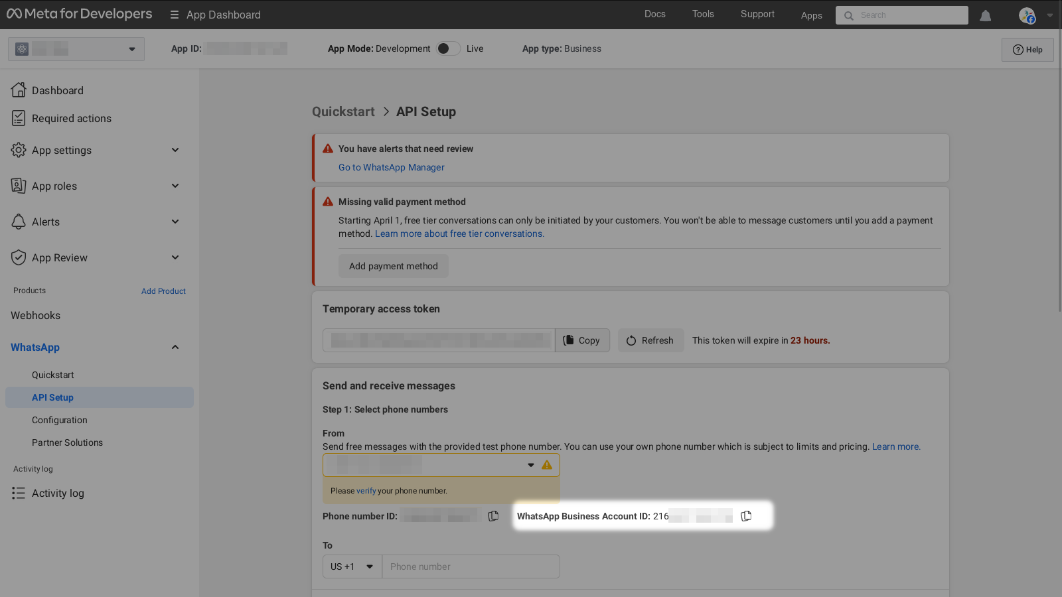This screenshot has width=1062, height=597.
Task: Click the Meta for Developers logo
Action: tap(79, 14)
